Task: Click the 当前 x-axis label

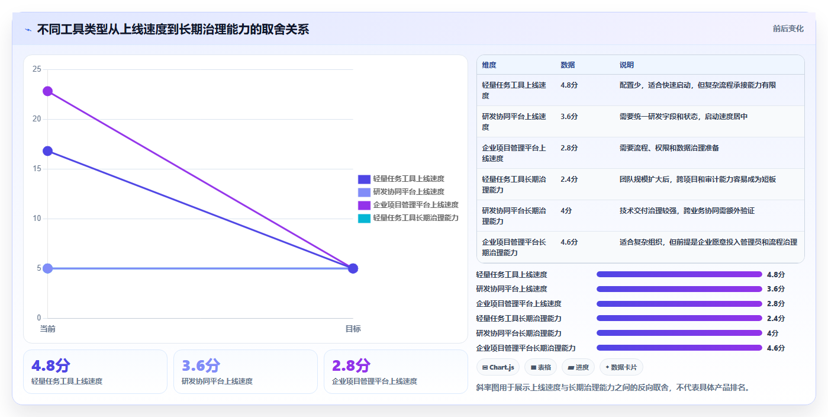Action: point(47,329)
